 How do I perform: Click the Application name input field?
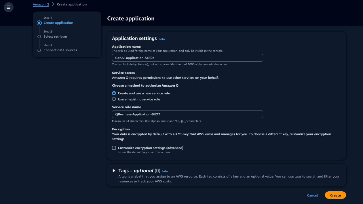[x=187, y=58]
